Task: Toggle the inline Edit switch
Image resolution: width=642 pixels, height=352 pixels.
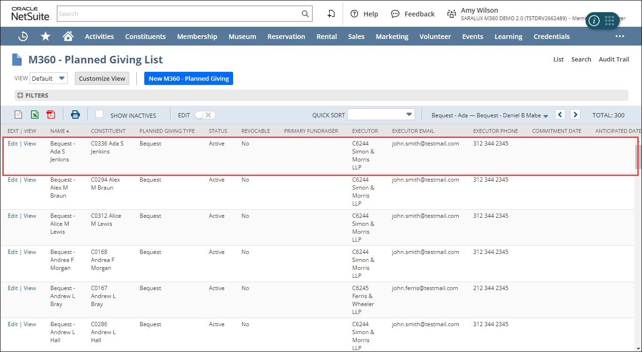Action: 205,115
